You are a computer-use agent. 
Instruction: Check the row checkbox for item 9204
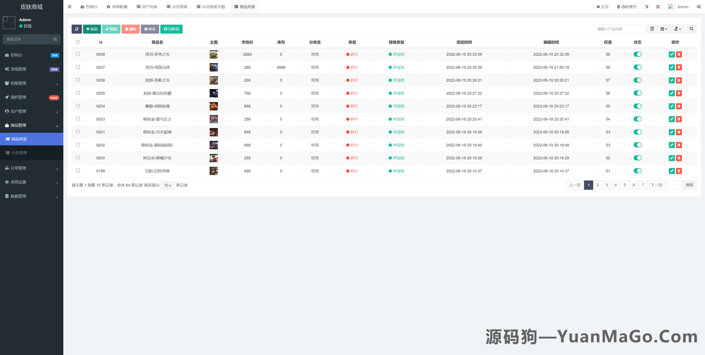[78, 106]
